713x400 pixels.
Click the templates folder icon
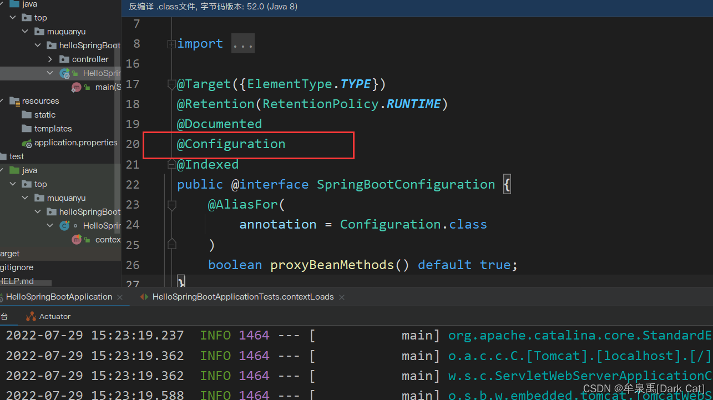point(27,129)
